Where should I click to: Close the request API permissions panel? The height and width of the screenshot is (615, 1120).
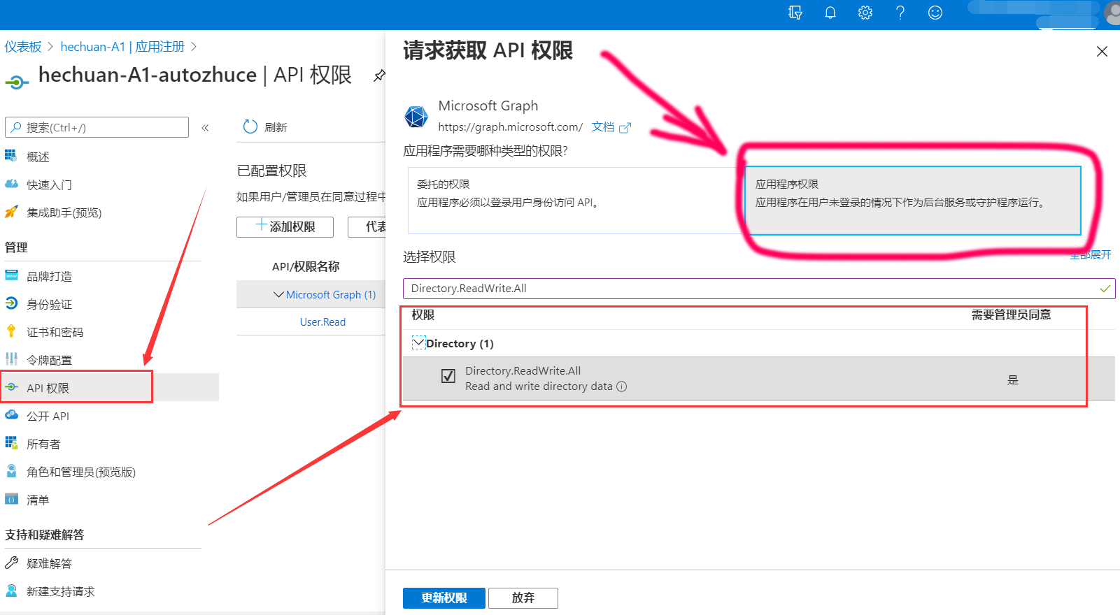(1102, 52)
